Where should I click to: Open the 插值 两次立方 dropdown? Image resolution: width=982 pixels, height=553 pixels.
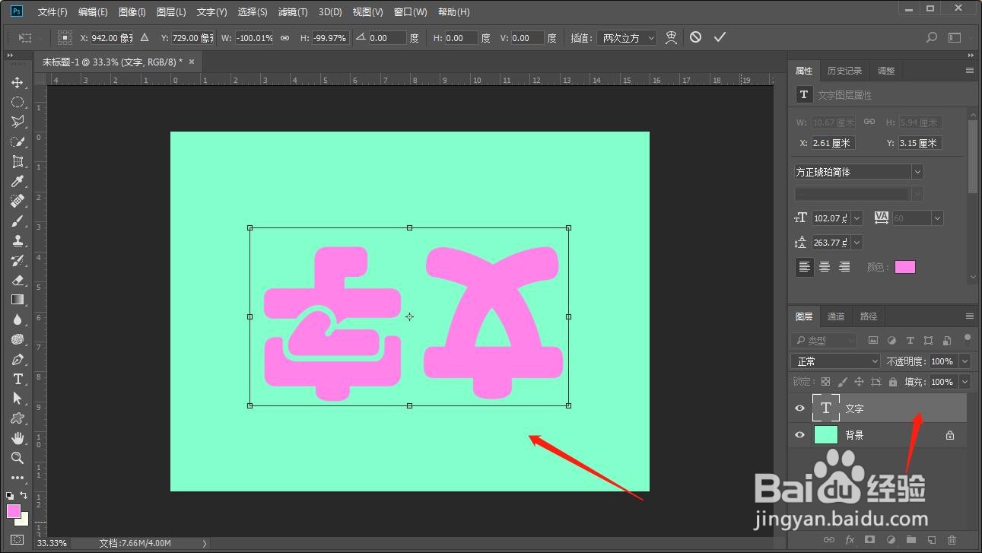(x=626, y=38)
